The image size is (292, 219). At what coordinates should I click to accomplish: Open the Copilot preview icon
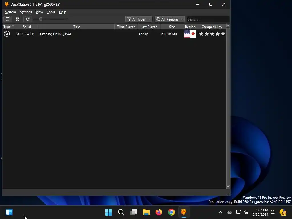283,212
